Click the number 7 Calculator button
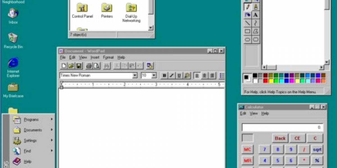This screenshot has width=337, height=168. pyautogui.click(x=265, y=150)
